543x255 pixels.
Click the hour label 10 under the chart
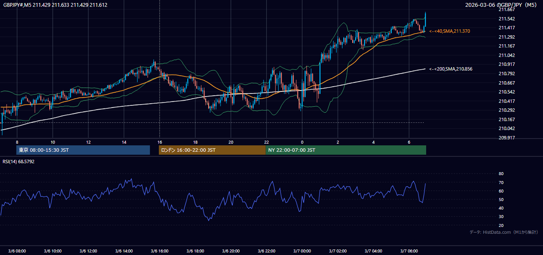pyautogui.click(x=53, y=142)
